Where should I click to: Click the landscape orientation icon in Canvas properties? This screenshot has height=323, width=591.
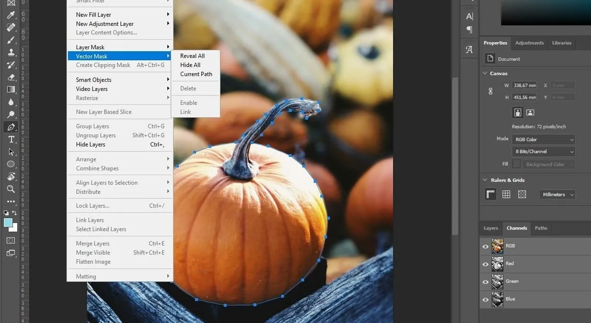click(x=530, y=112)
